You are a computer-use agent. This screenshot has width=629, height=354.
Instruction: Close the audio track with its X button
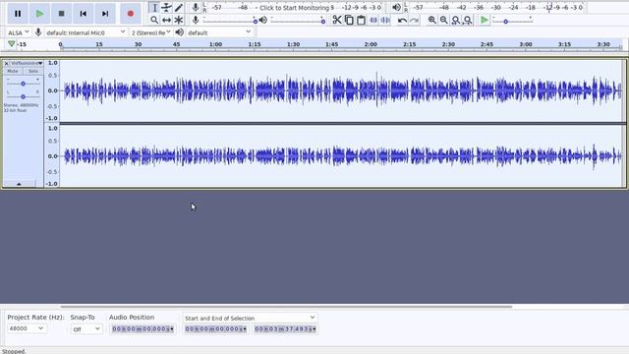tap(7, 63)
